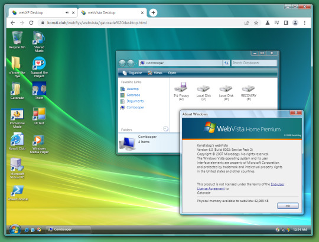Select the Gatorade folder shortcut

17,91
